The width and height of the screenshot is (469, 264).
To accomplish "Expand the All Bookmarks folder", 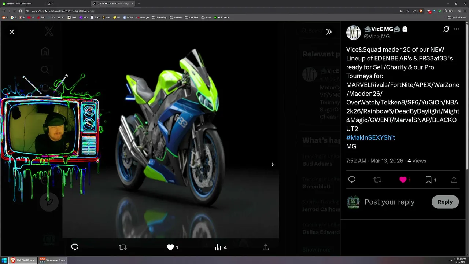I will click(457, 17).
